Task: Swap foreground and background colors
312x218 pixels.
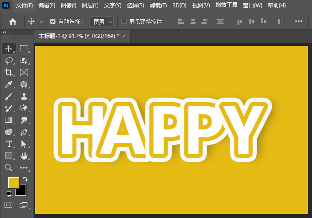Action: (x=25, y=179)
